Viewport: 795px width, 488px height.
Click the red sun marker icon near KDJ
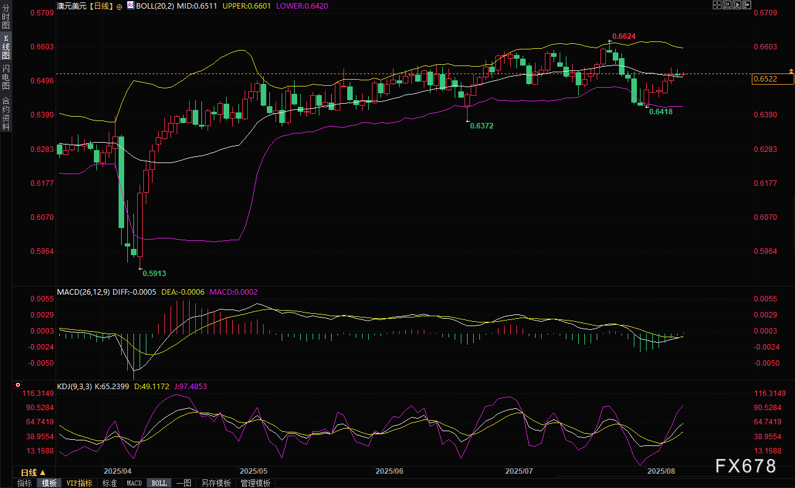[17, 385]
